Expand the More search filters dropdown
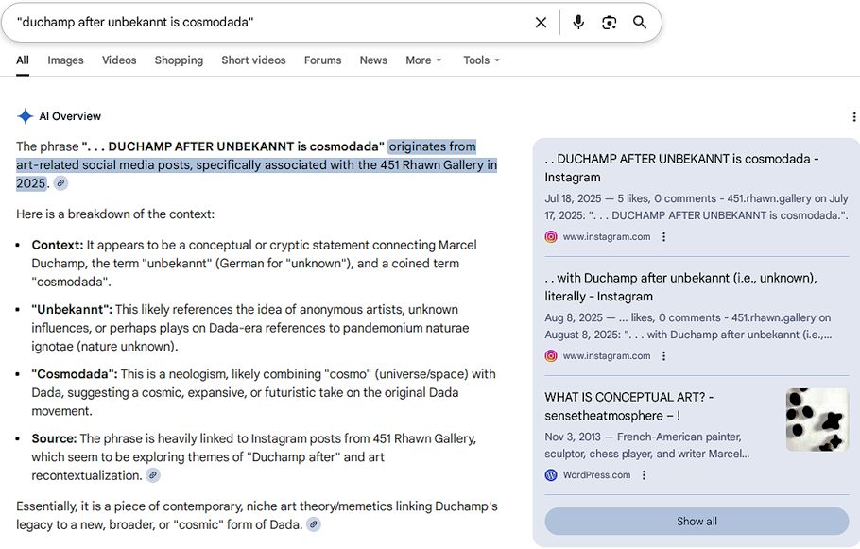The image size is (860, 549). [423, 60]
